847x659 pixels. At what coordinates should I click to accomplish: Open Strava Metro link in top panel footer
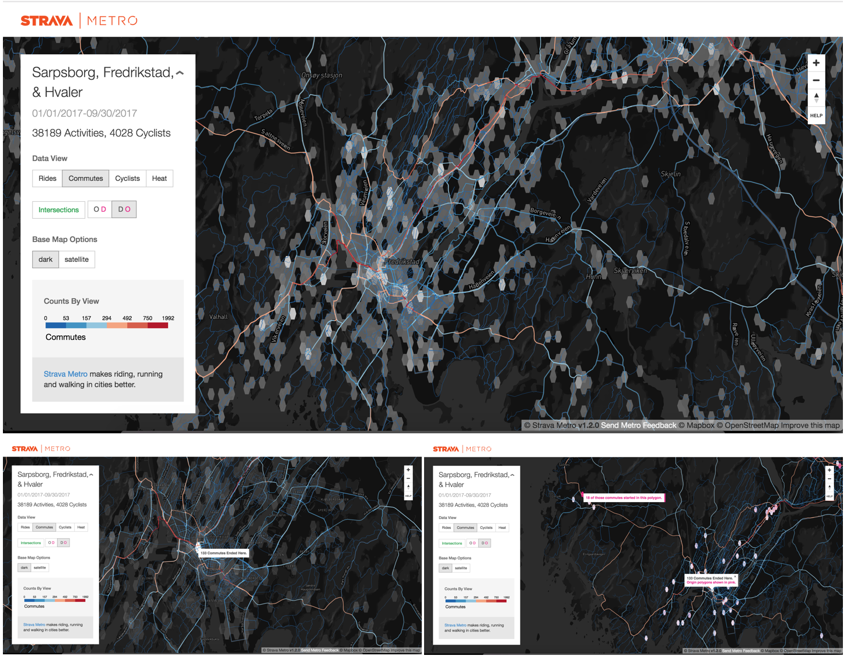(x=65, y=374)
